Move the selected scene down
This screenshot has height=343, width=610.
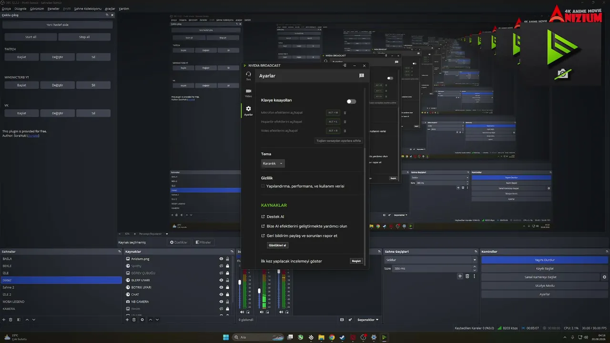click(33, 320)
